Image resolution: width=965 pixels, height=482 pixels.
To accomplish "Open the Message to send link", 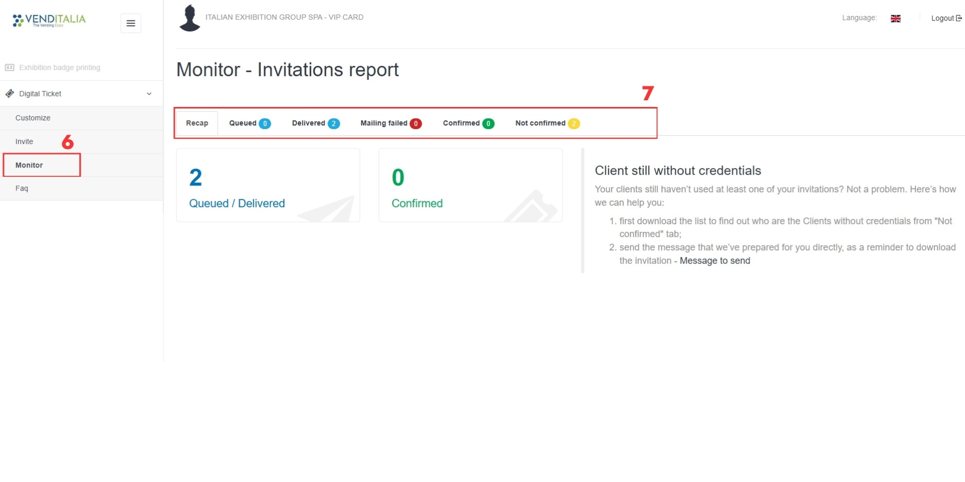I will click(x=715, y=261).
